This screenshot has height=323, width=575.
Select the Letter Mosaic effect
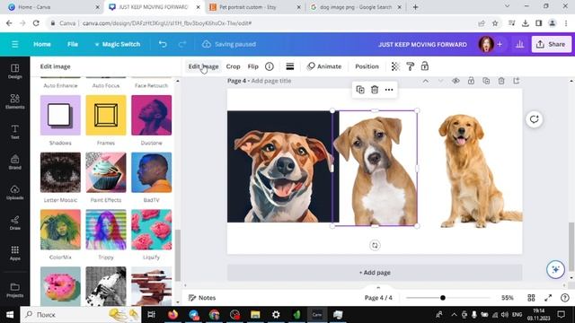(x=60, y=172)
